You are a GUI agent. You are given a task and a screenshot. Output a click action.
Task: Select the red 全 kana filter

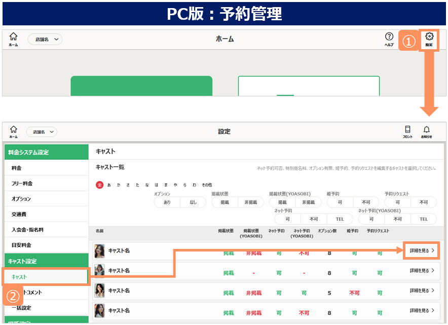(x=99, y=185)
